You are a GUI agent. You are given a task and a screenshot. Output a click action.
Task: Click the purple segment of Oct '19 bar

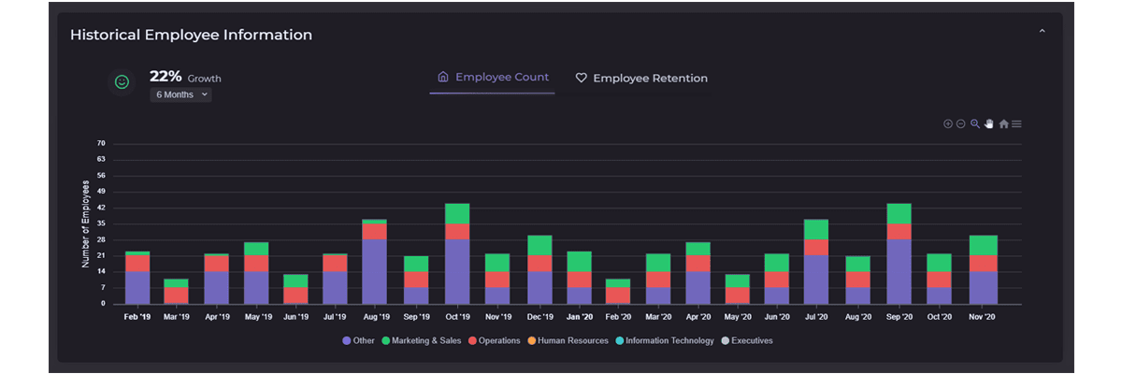point(457,271)
